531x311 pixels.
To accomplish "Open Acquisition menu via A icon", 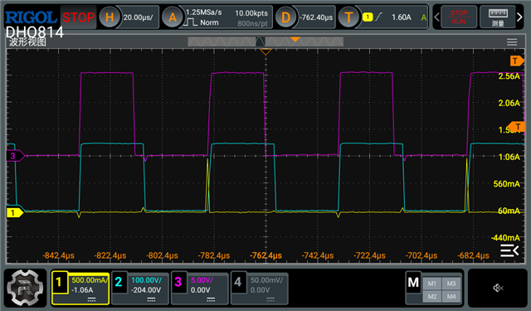I will (172, 17).
